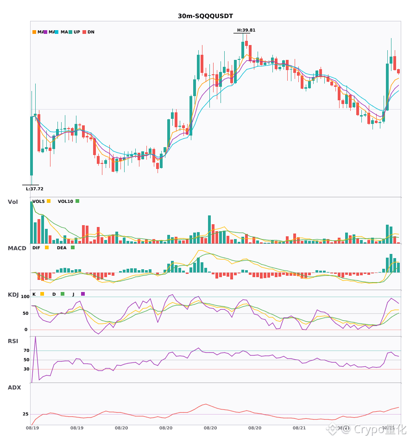This screenshot has width=410, height=441.
Task: Click the orange MA legend swatch
Action: click(34, 32)
